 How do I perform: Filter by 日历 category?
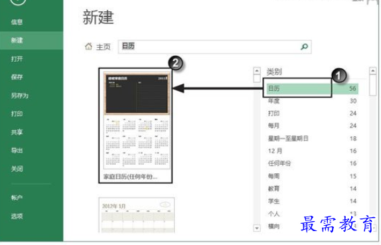tap(312, 88)
